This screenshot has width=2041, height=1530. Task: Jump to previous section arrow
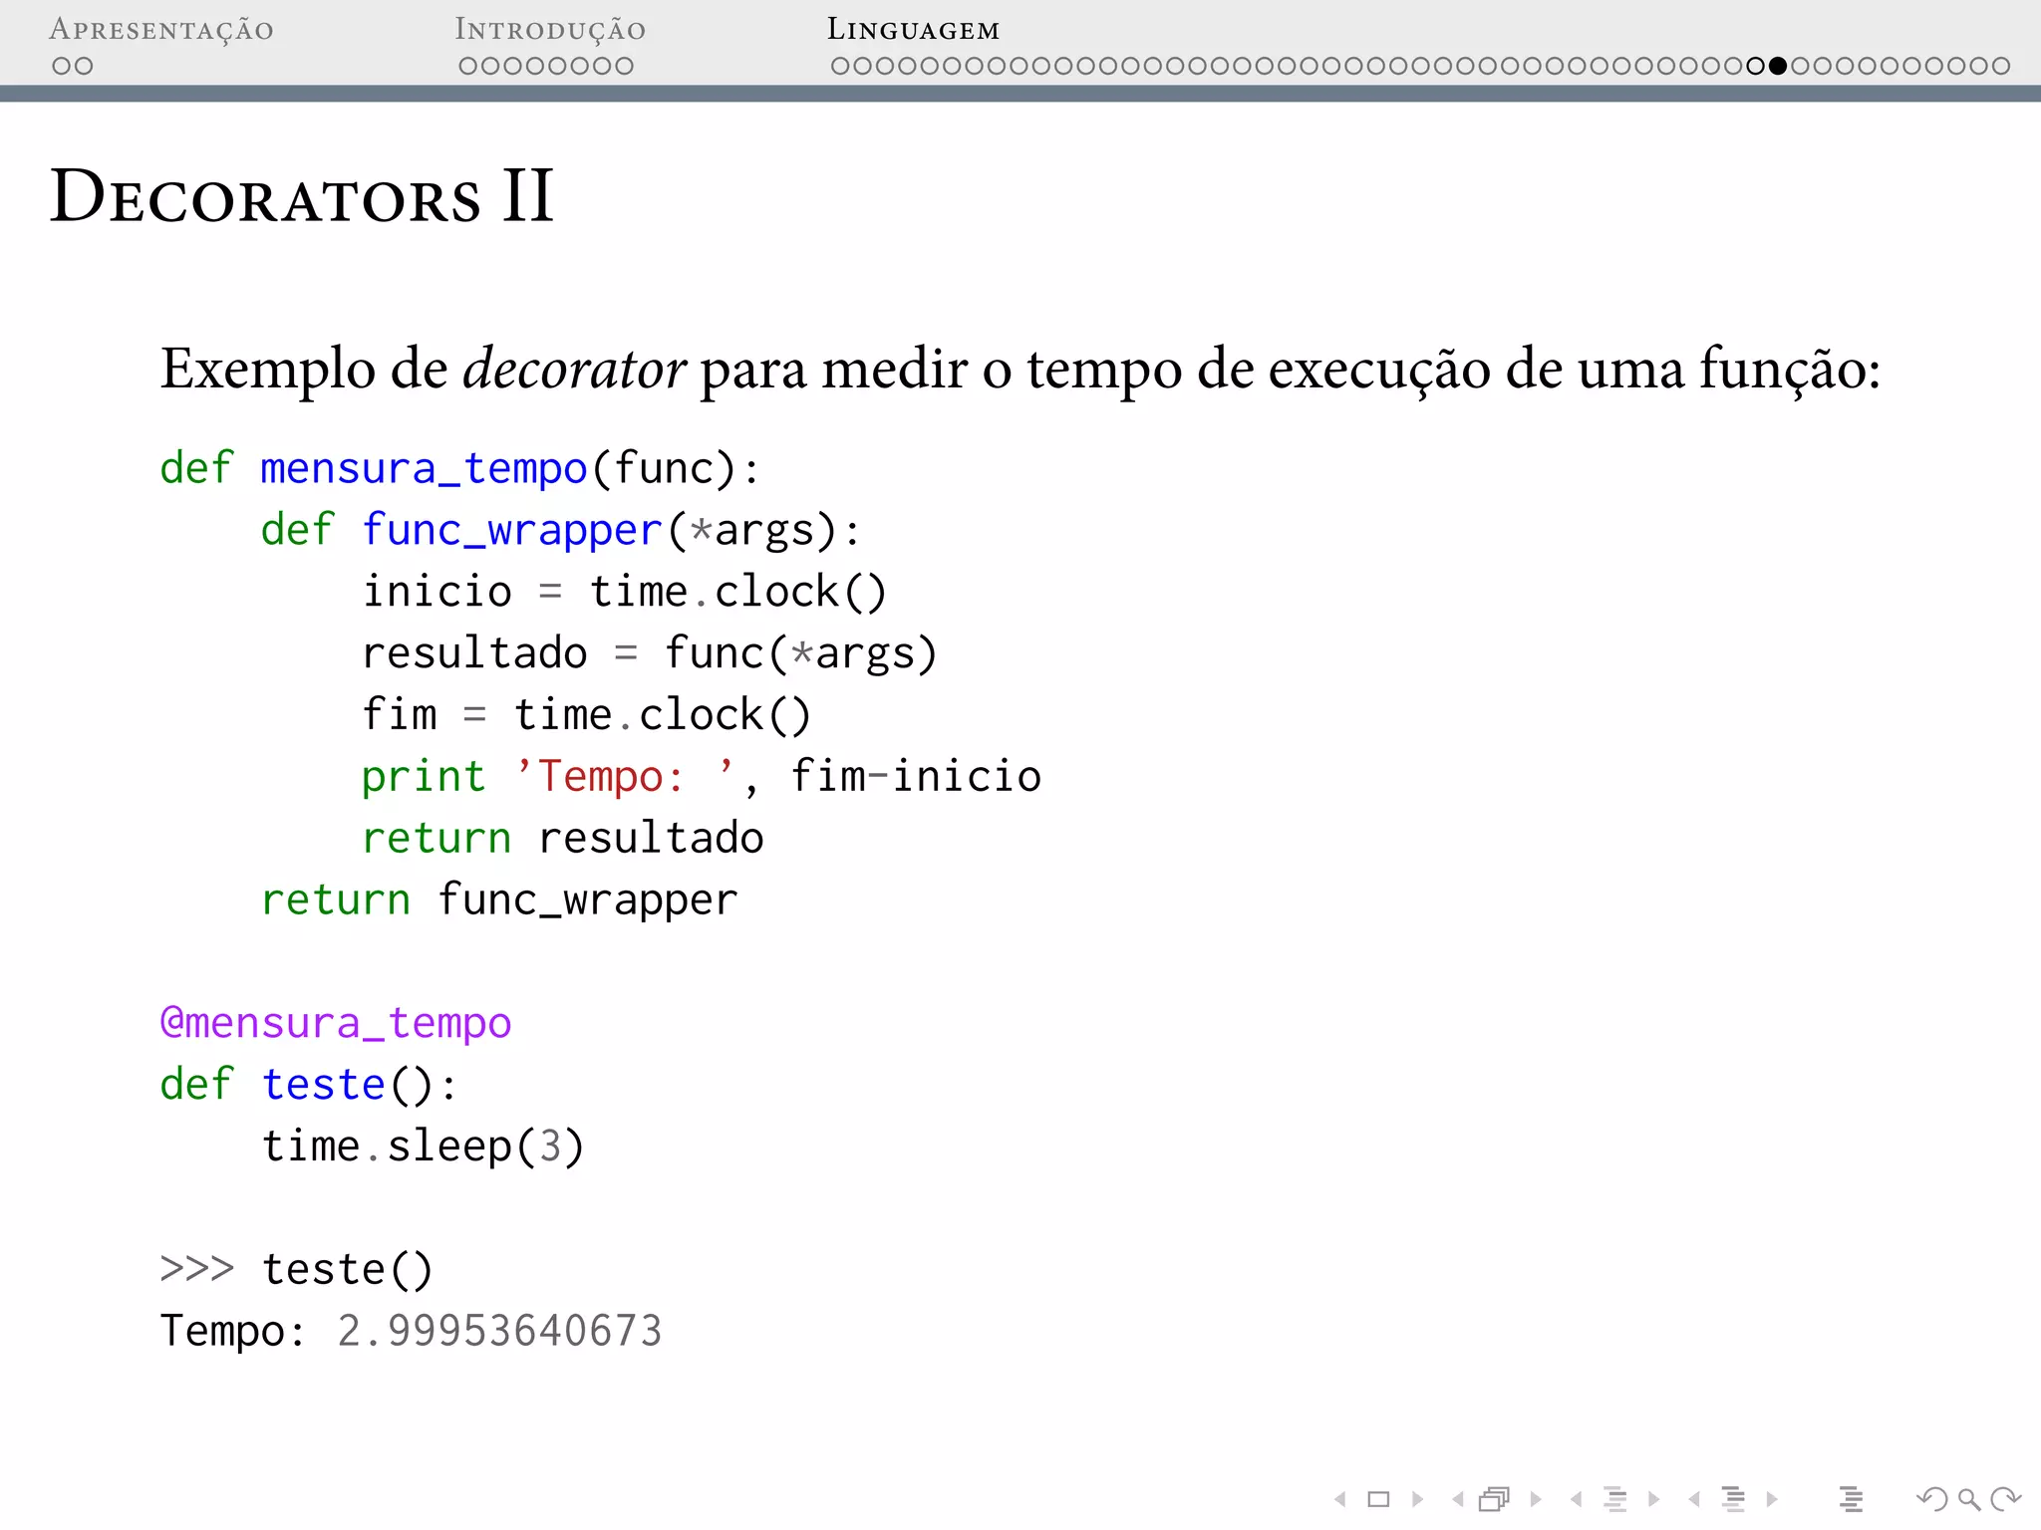click(x=1694, y=1499)
